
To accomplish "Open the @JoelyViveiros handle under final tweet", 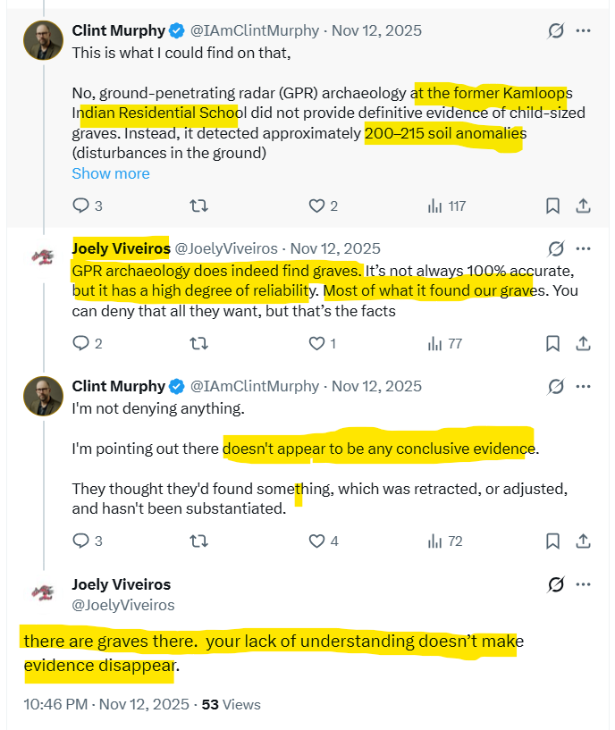I will point(122,605).
